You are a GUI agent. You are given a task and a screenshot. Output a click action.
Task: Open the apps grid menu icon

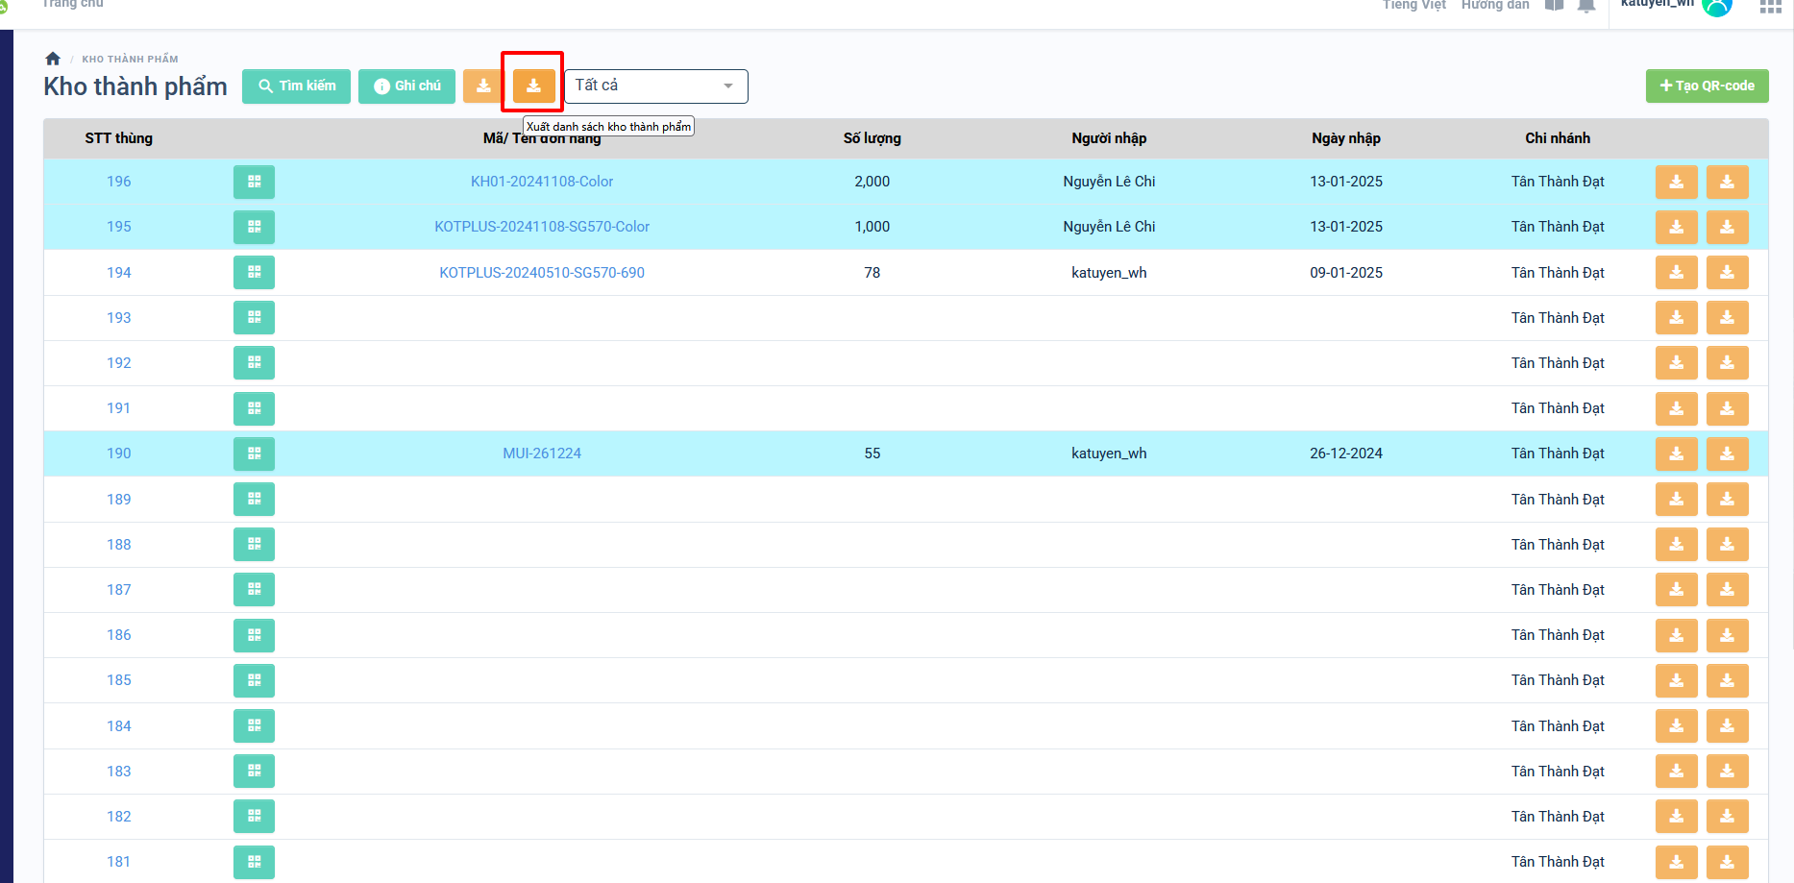pos(1770,6)
